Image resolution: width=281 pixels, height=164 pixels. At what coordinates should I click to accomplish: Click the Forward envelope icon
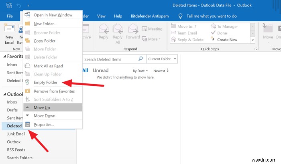[133, 28]
